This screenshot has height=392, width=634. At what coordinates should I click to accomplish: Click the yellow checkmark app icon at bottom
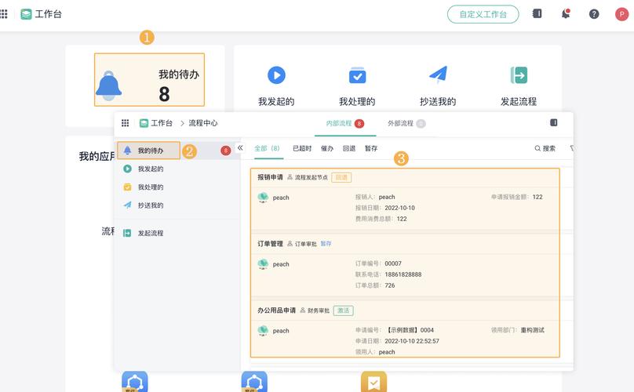374,382
